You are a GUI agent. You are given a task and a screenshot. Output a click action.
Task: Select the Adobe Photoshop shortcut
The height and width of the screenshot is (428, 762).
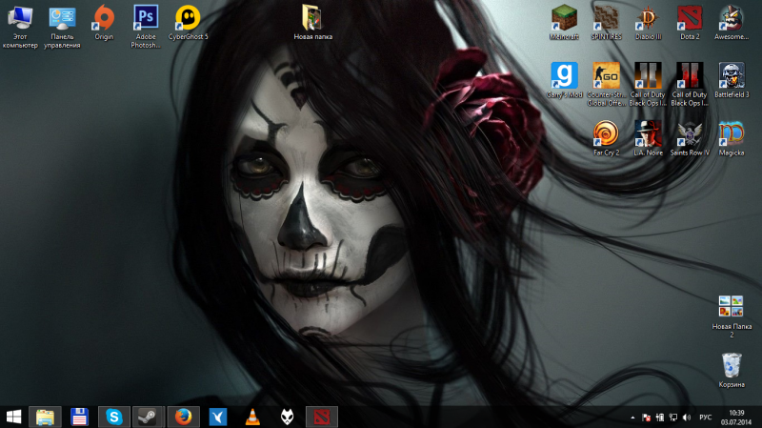[x=146, y=27]
